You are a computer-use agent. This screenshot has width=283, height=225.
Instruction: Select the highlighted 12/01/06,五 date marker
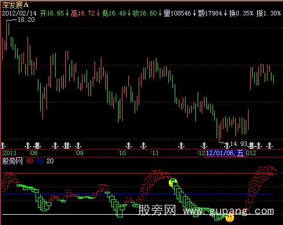(x=226, y=153)
